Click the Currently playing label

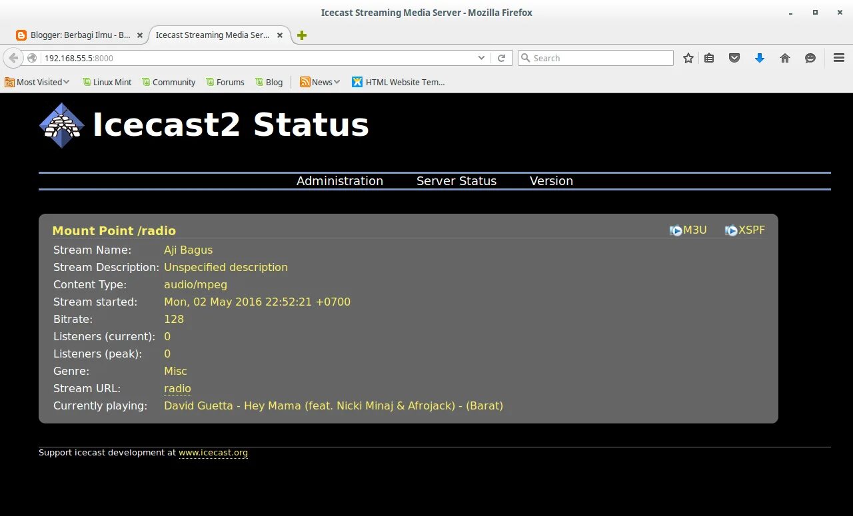[101, 406]
